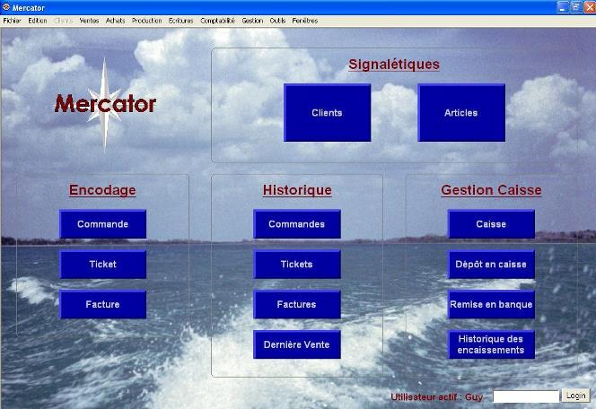
Task: Open the Ventes menu
Action: point(90,20)
